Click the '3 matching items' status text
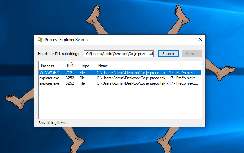This screenshot has height=153, width=244. point(53,123)
